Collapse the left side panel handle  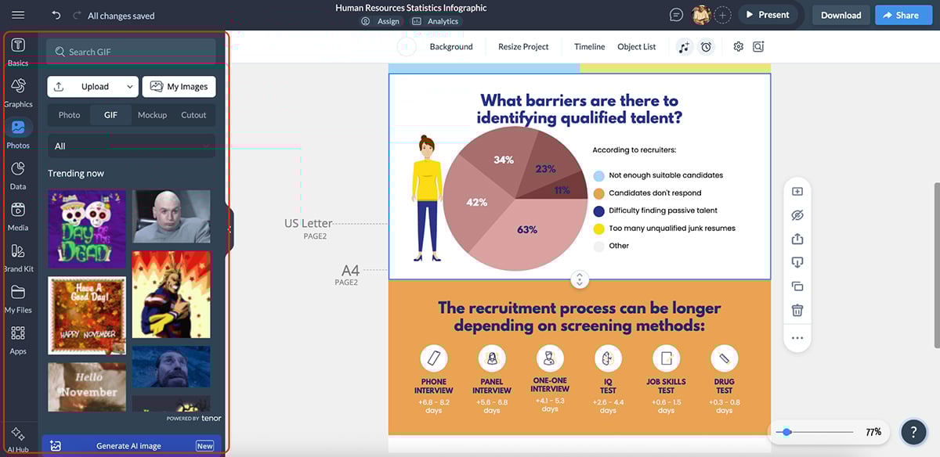[x=230, y=229]
